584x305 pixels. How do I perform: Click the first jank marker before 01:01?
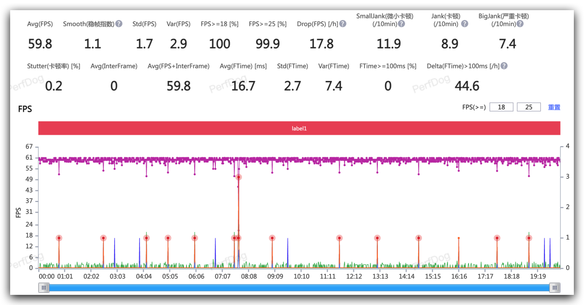pos(59,238)
